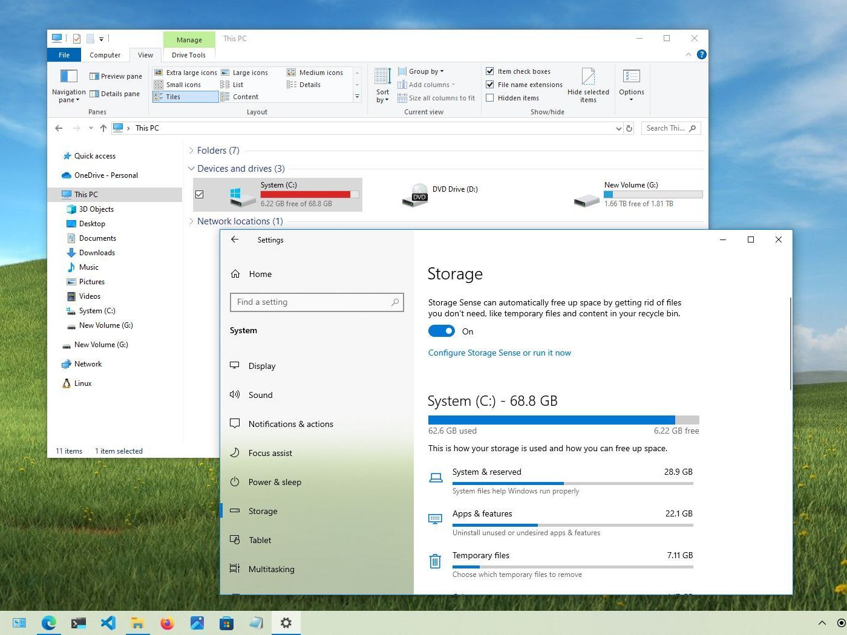Choose Small icons layout
This screenshot has width=847, height=635.
point(177,85)
